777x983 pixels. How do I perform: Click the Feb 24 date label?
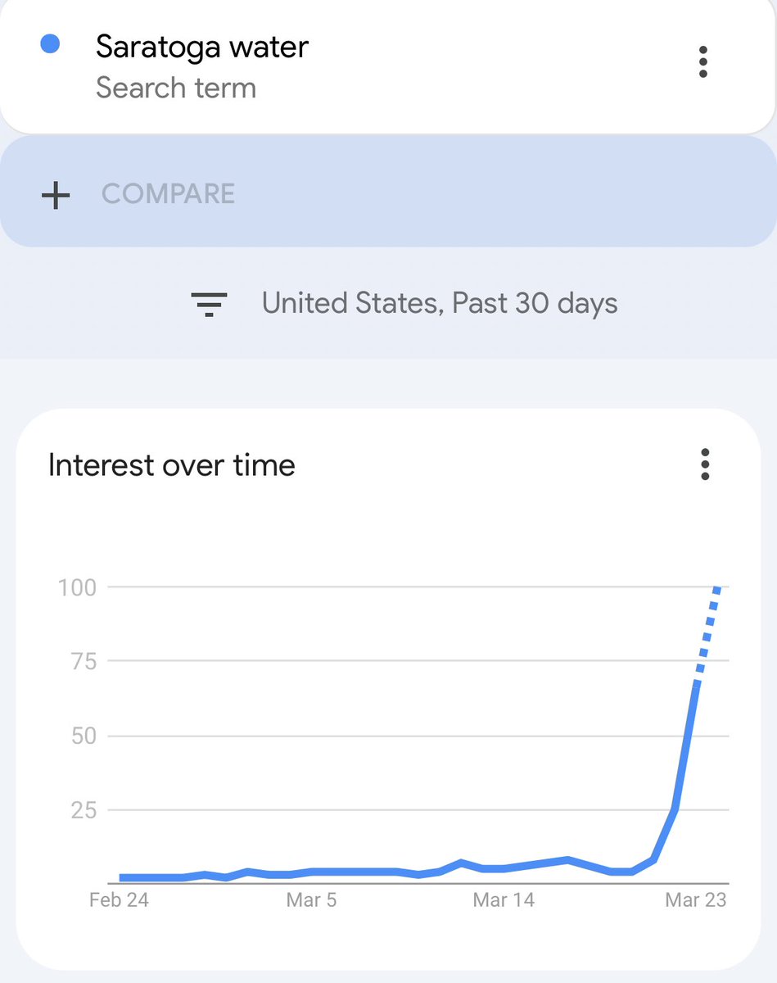tap(119, 900)
